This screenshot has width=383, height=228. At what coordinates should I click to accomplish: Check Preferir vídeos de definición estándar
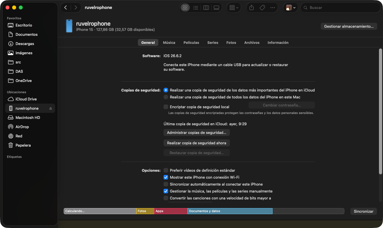click(166, 170)
